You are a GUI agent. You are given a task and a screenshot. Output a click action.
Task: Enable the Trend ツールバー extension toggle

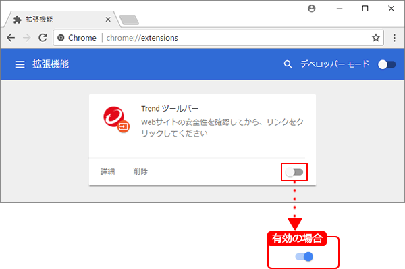coord(294,172)
